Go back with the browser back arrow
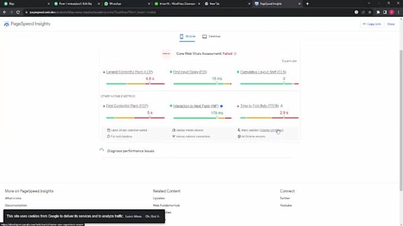Image resolution: width=403 pixels, height=226 pixels. [x=5, y=12]
